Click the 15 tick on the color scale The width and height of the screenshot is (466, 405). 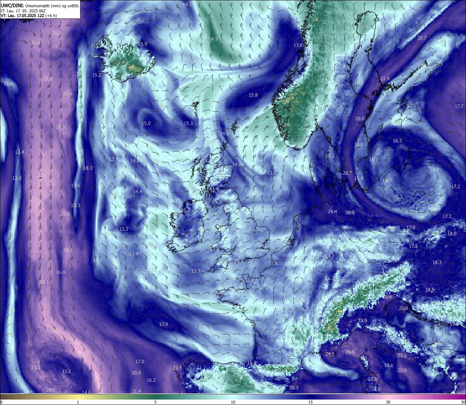(x=311, y=402)
